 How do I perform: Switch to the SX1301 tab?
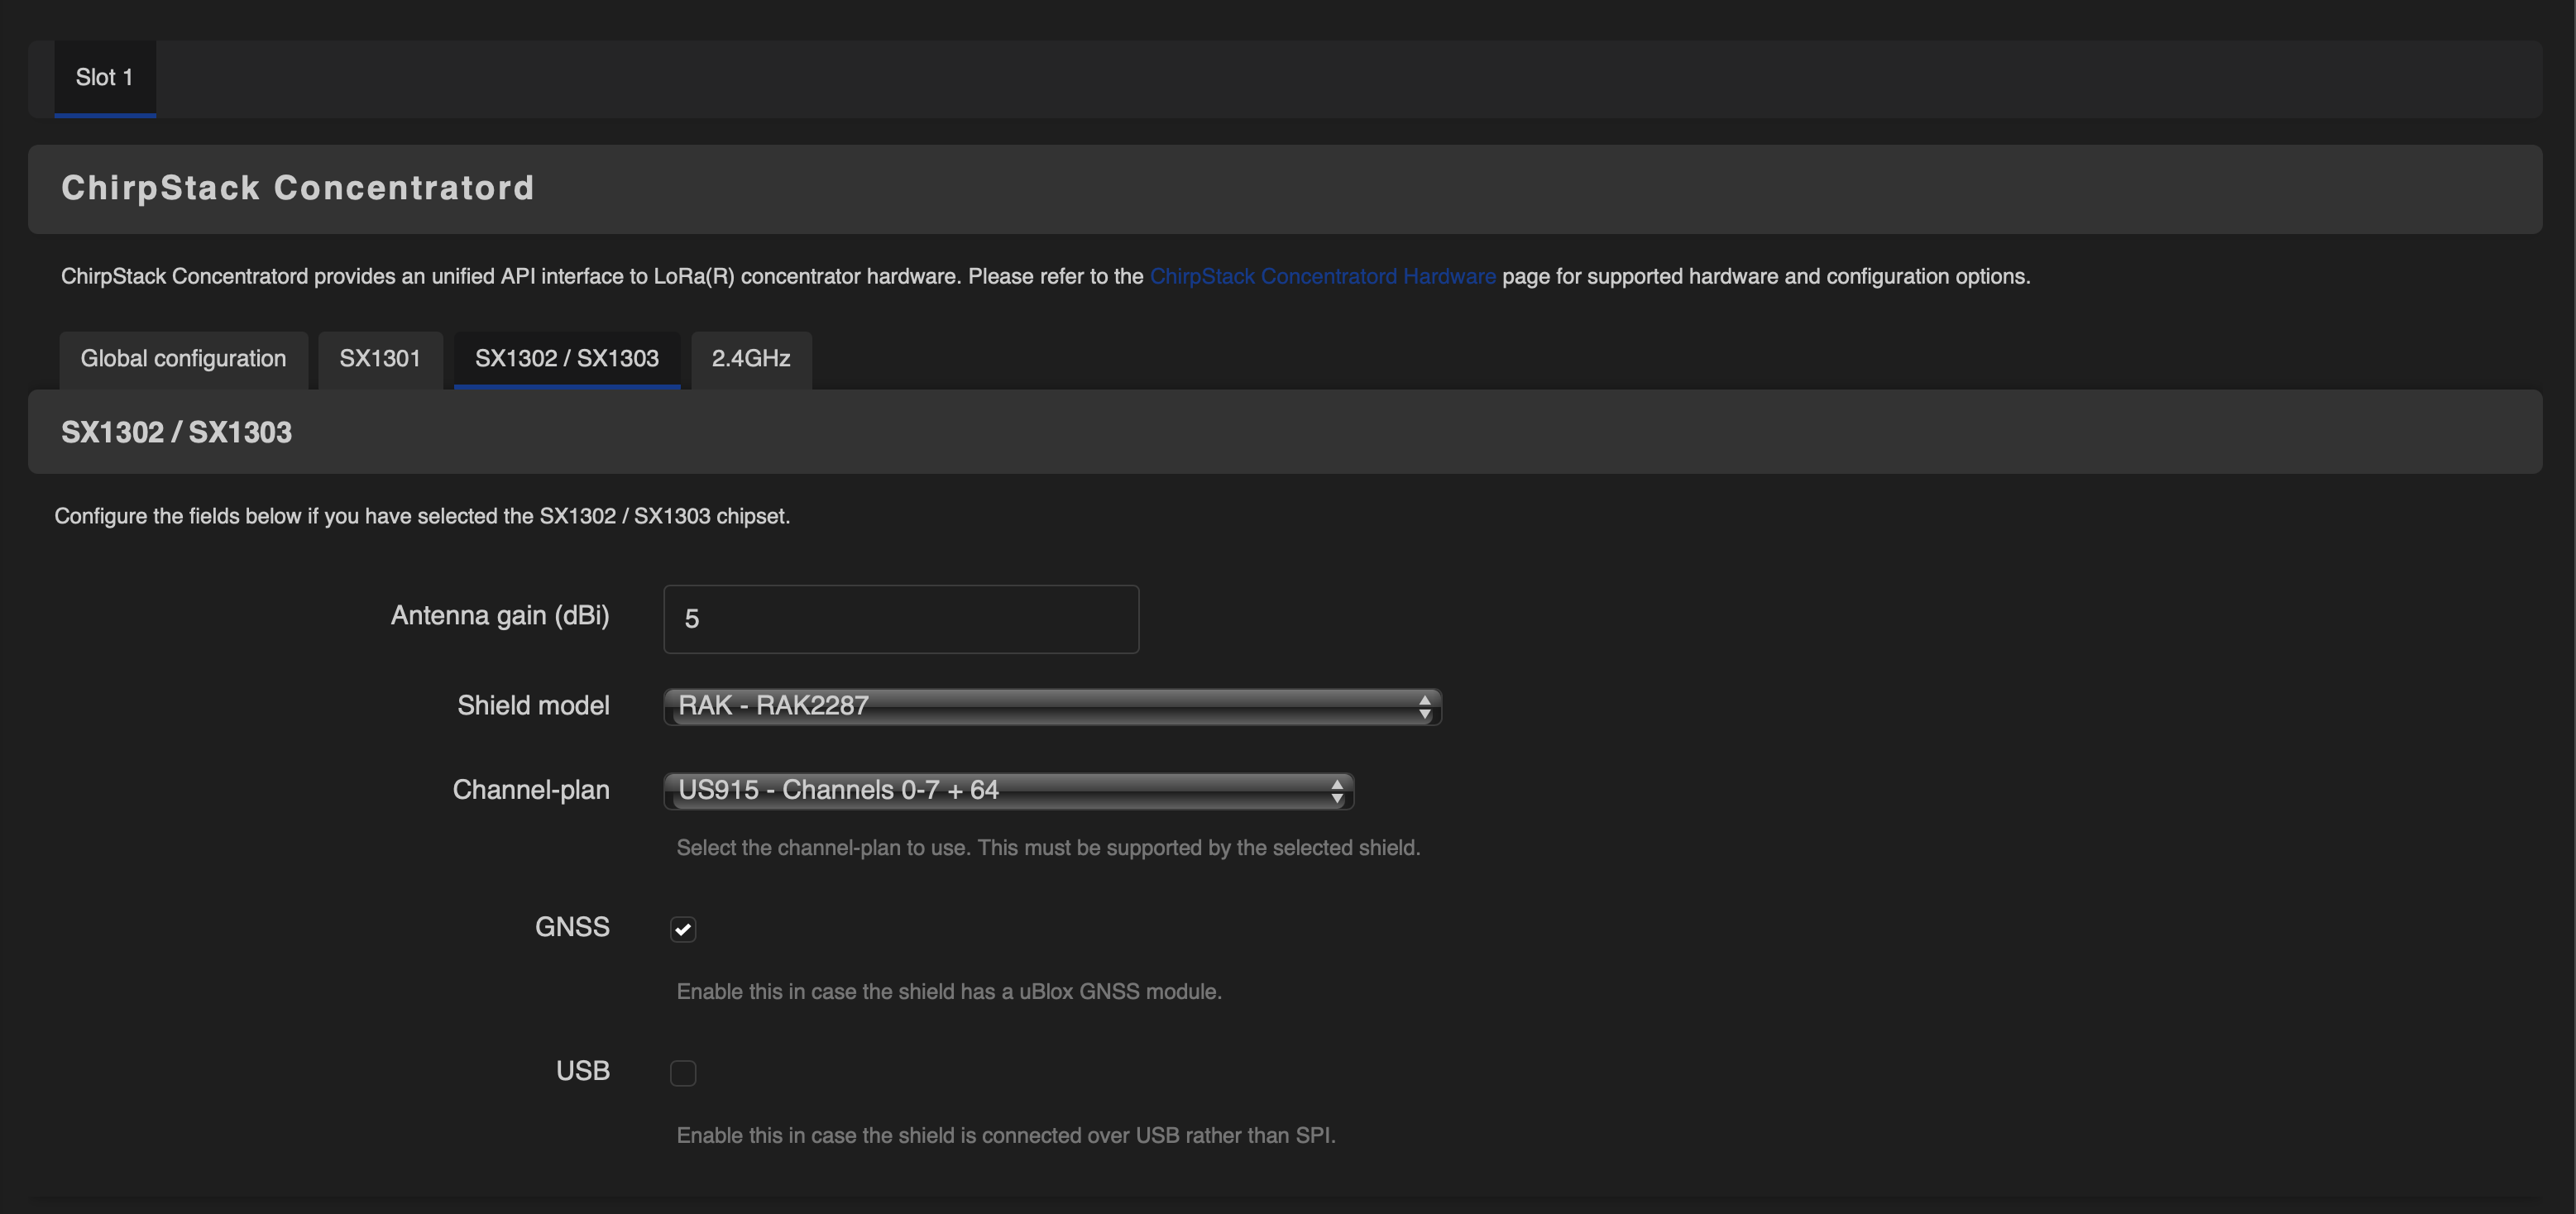[x=380, y=359]
